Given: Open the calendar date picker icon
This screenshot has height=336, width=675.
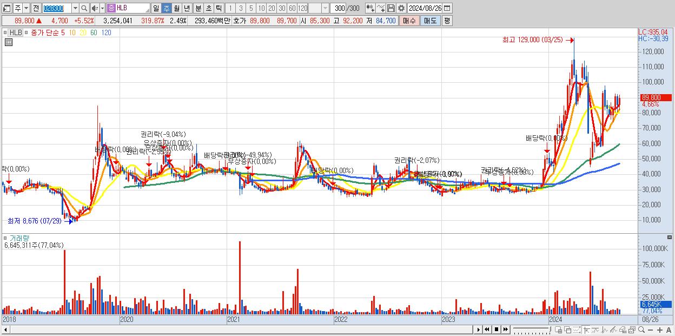Looking at the screenshot, I should tap(447, 8).
